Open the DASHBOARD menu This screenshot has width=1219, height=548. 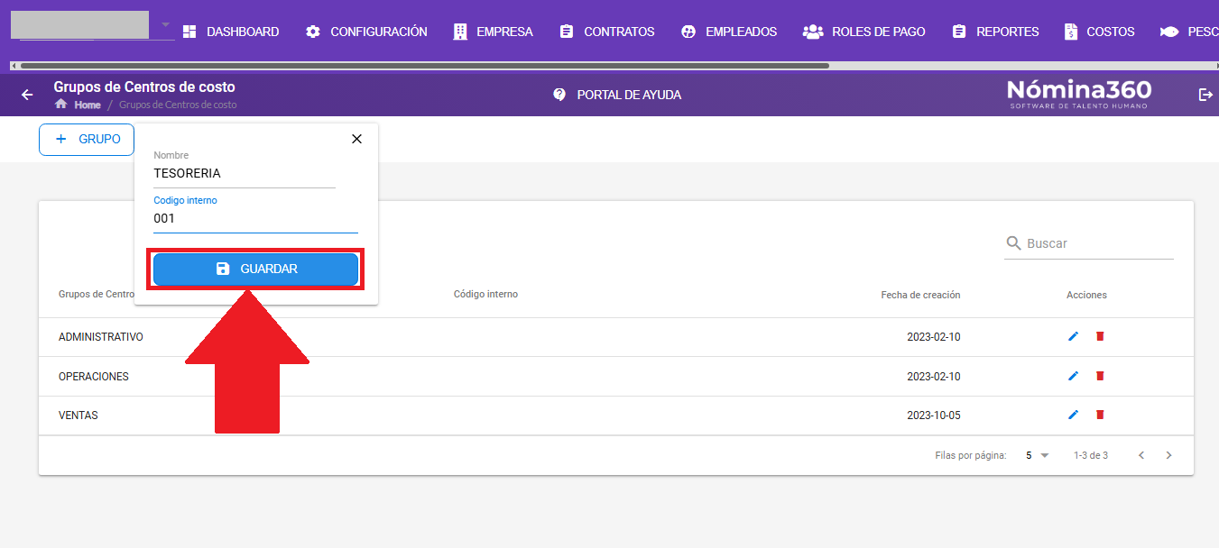(230, 32)
